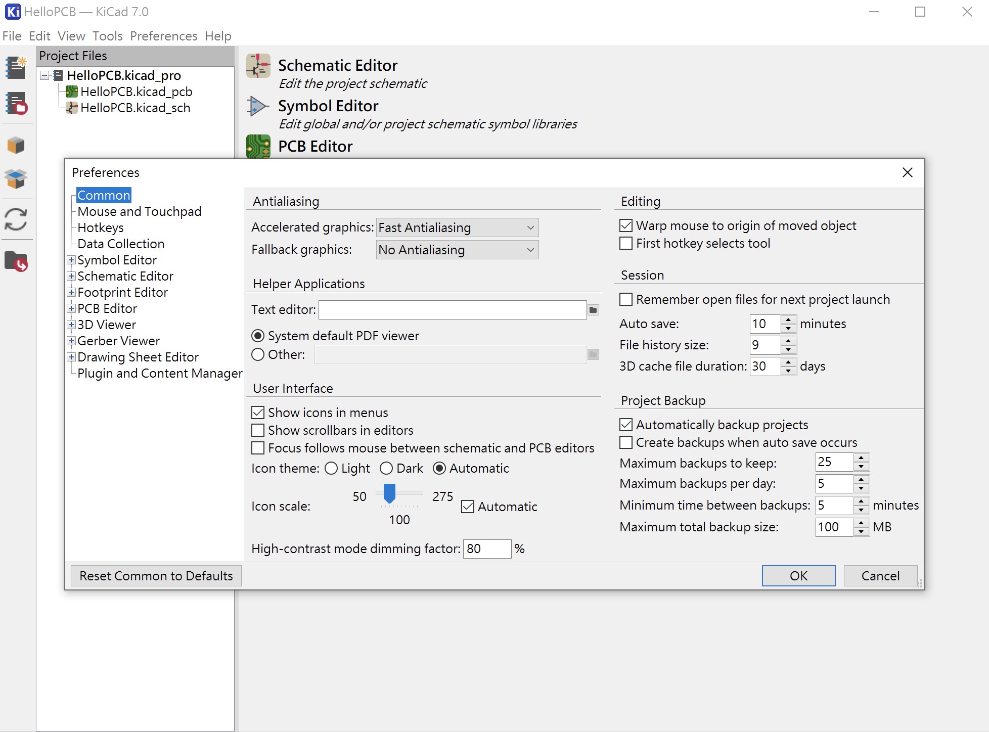Select Automatic icon theme radio
This screenshot has width=989, height=732.
coord(439,469)
